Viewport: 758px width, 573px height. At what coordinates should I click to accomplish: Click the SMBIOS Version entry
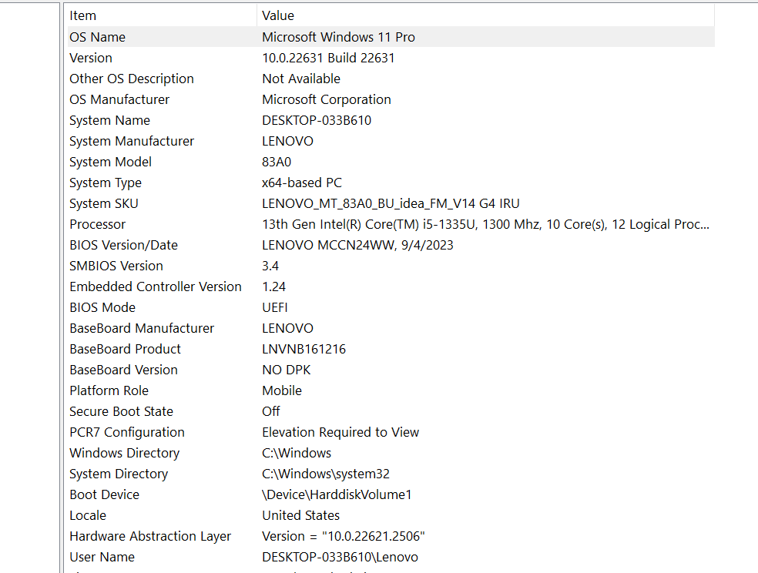coord(116,266)
